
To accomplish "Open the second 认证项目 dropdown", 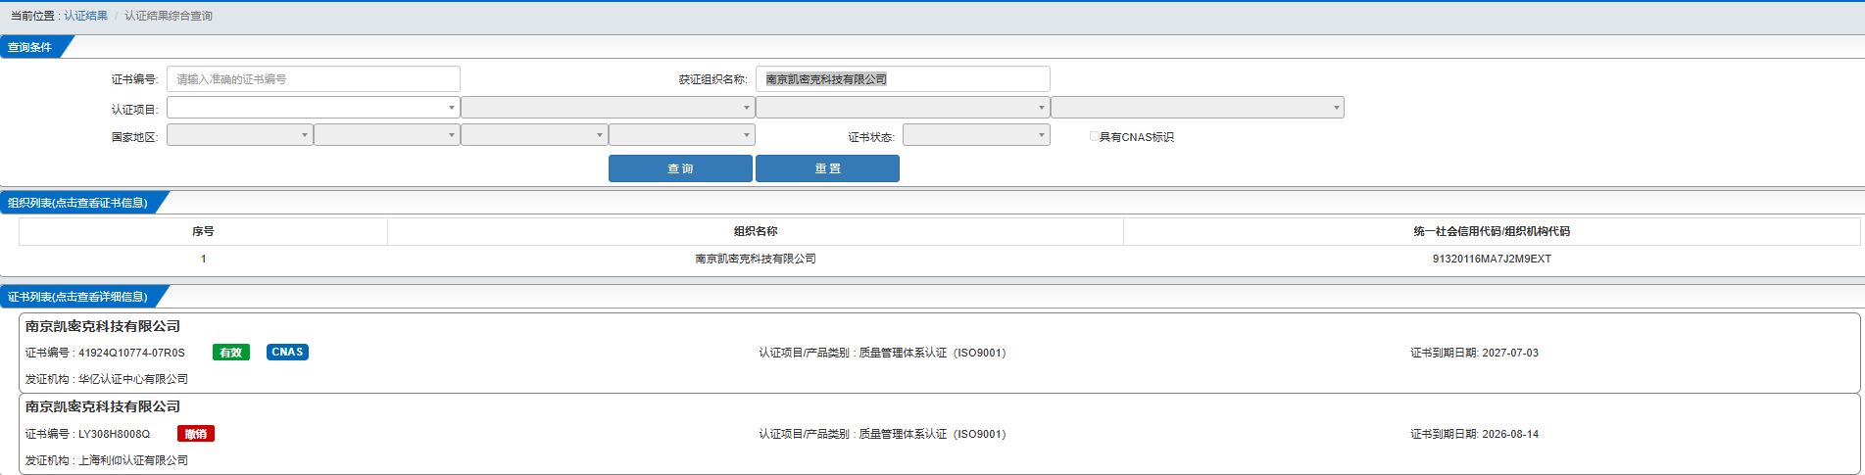I will point(608,108).
